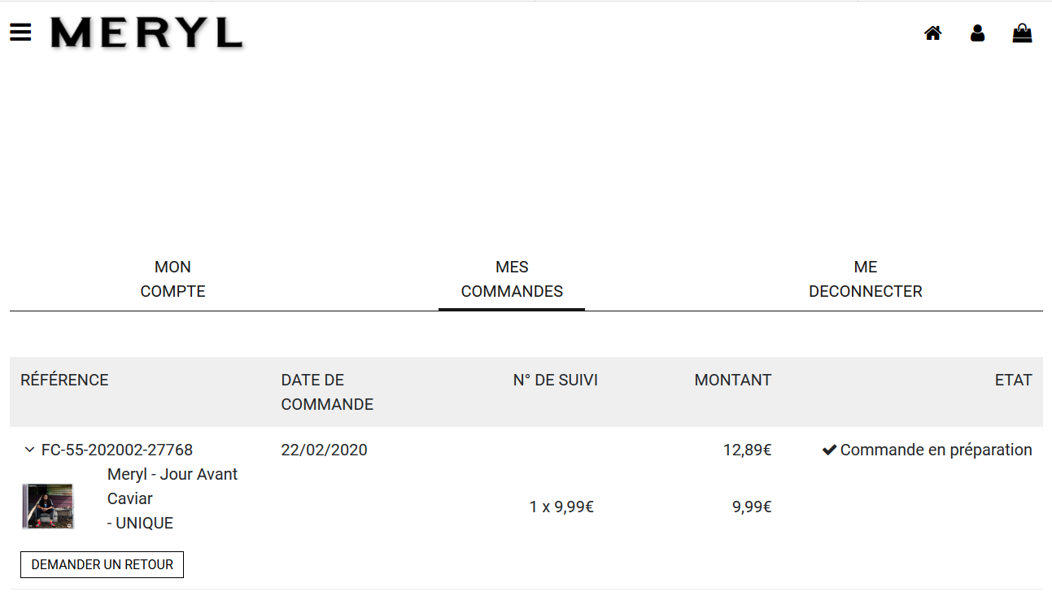Screen dimensions: 1052x596
Task: Click the DATE DE COMMANDE column header
Action: point(327,392)
